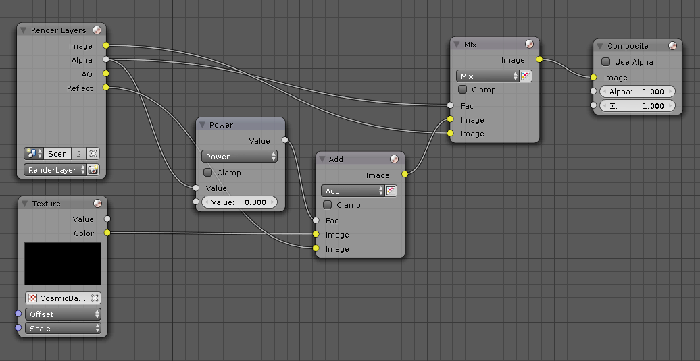Enable Clamp on the Power node
This screenshot has width=700, height=361.
(207, 173)
